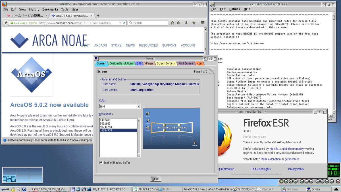Open the Options menu in Text Editor

(x=235, y=9)
